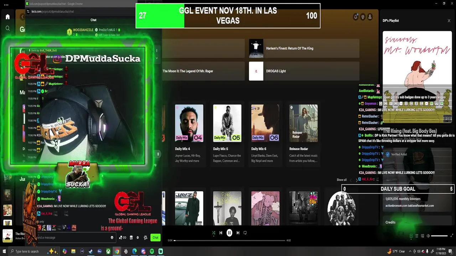This screenshot has width=456, height=256.
Task: Adjust the Spotify volume slider
Action: (439, 236)
